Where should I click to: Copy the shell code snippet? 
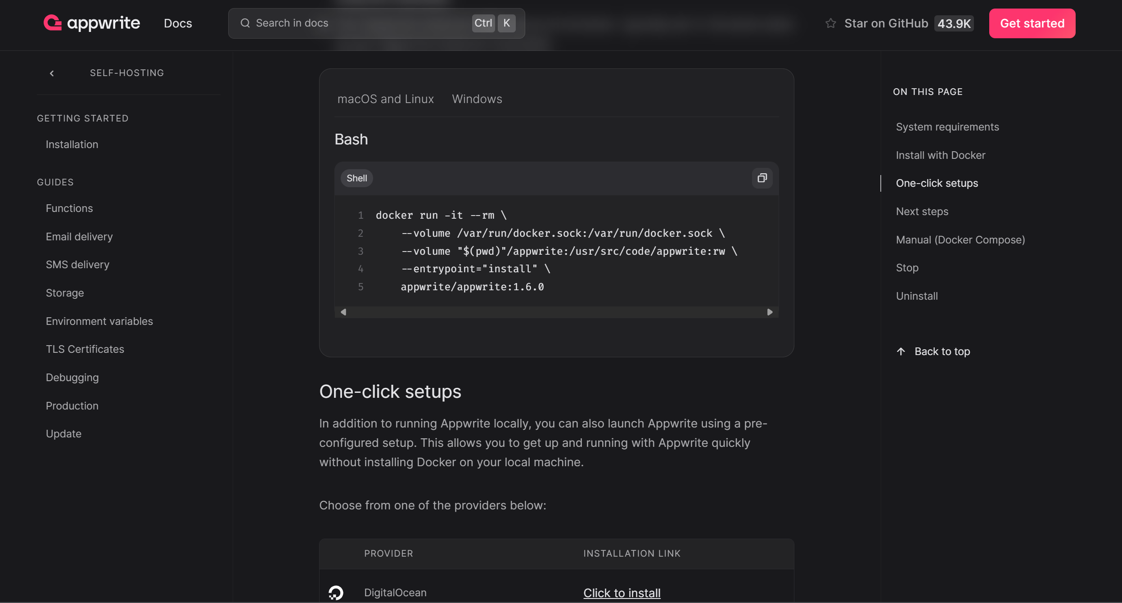tap(762, 178)
